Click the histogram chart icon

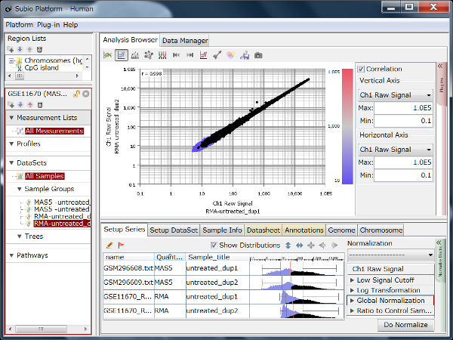(x=135, y=55)
